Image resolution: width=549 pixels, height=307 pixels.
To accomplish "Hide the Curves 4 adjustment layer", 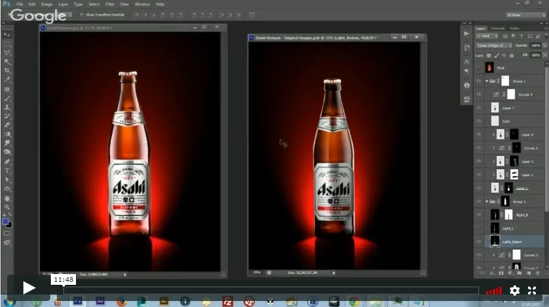I will pos(478,94).
